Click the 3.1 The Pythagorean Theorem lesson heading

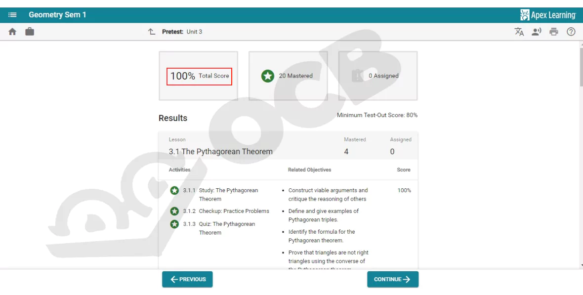pyautogui.click(x=220, y=152)
